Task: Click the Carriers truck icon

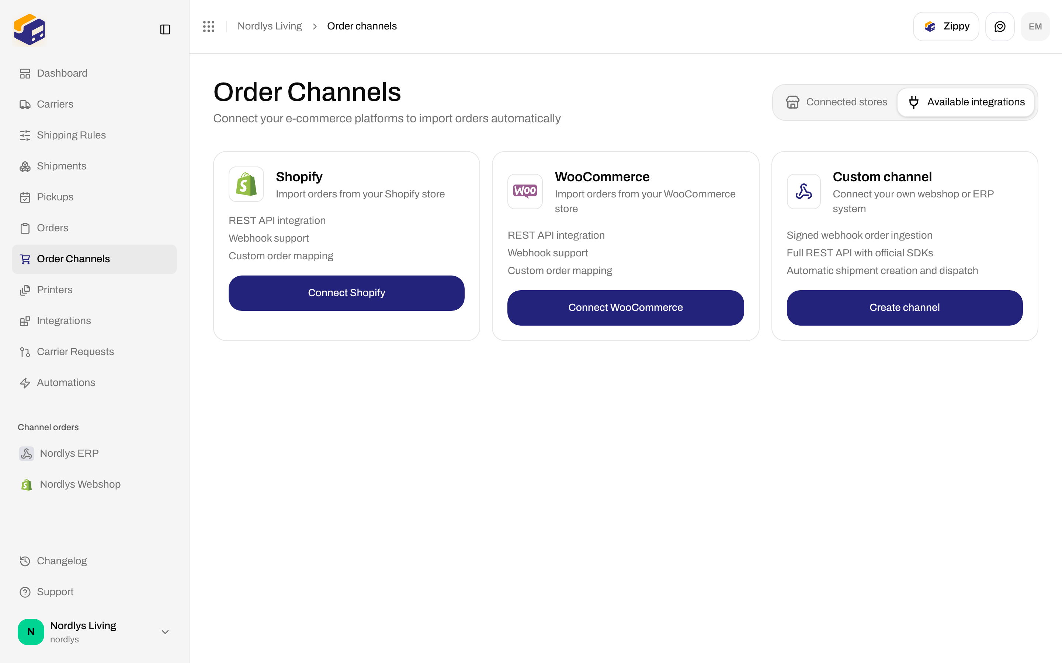Action: pyautogui.click(x=25, y=104)
